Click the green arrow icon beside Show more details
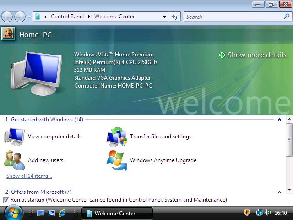The width and height of the screenshot is (293, 220). click(222, 55)
